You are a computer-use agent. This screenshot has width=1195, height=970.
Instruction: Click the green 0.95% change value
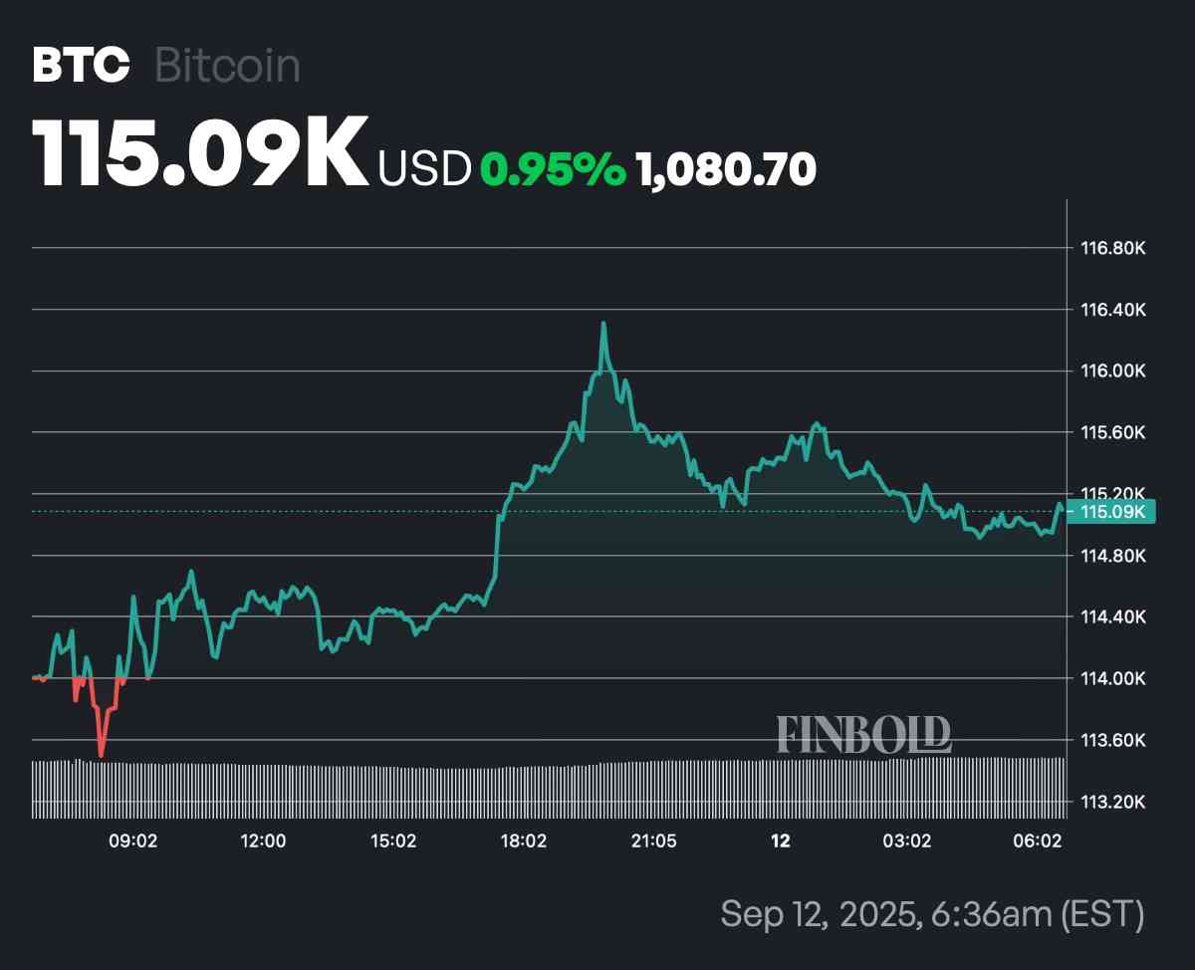(x=553, y=170)
